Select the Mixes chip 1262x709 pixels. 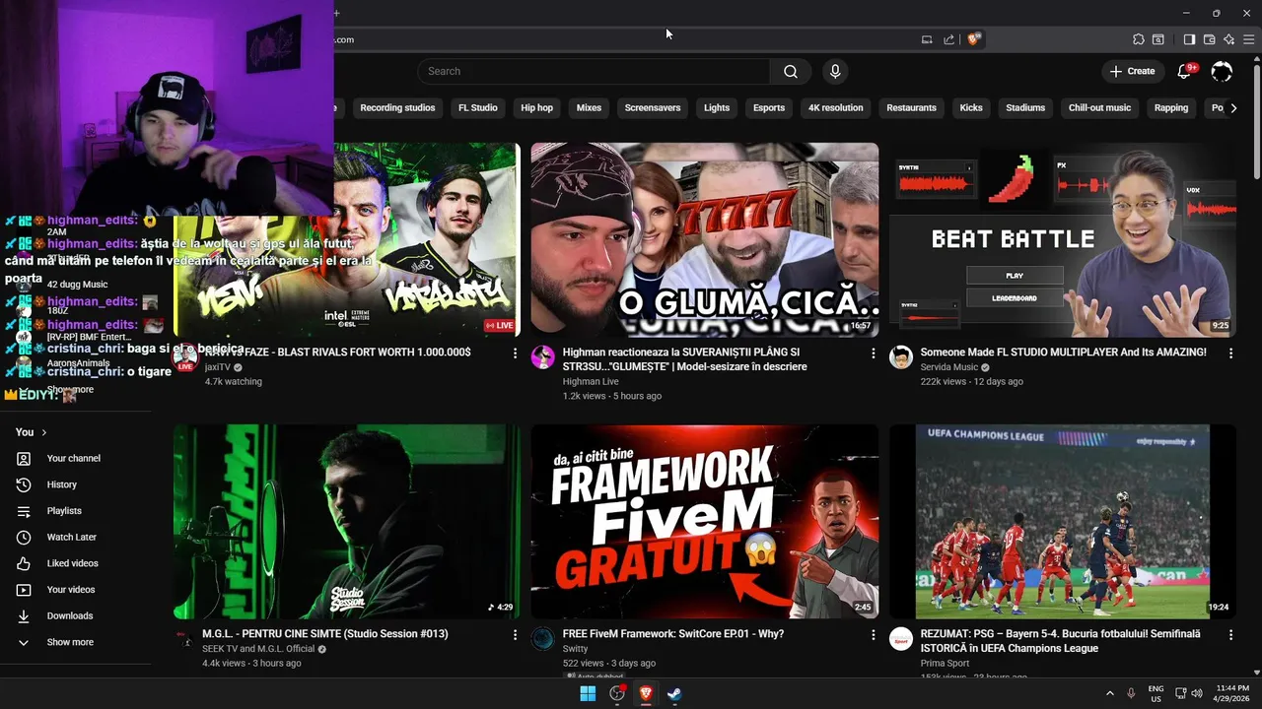point(589,108)
